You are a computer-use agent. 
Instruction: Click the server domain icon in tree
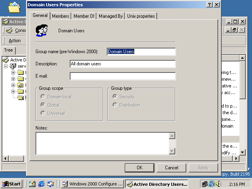tap(13, 66)
